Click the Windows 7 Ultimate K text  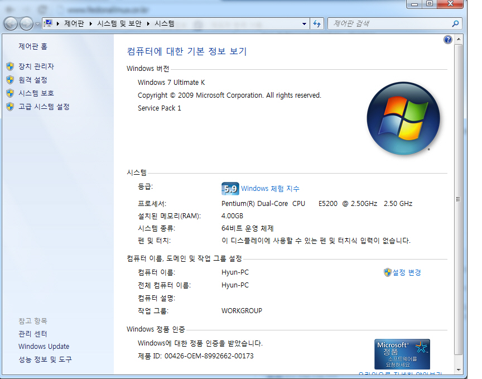(x=171, y=83)
